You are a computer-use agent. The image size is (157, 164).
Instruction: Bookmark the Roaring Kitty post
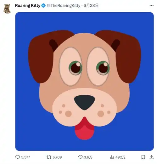point(143,157)
